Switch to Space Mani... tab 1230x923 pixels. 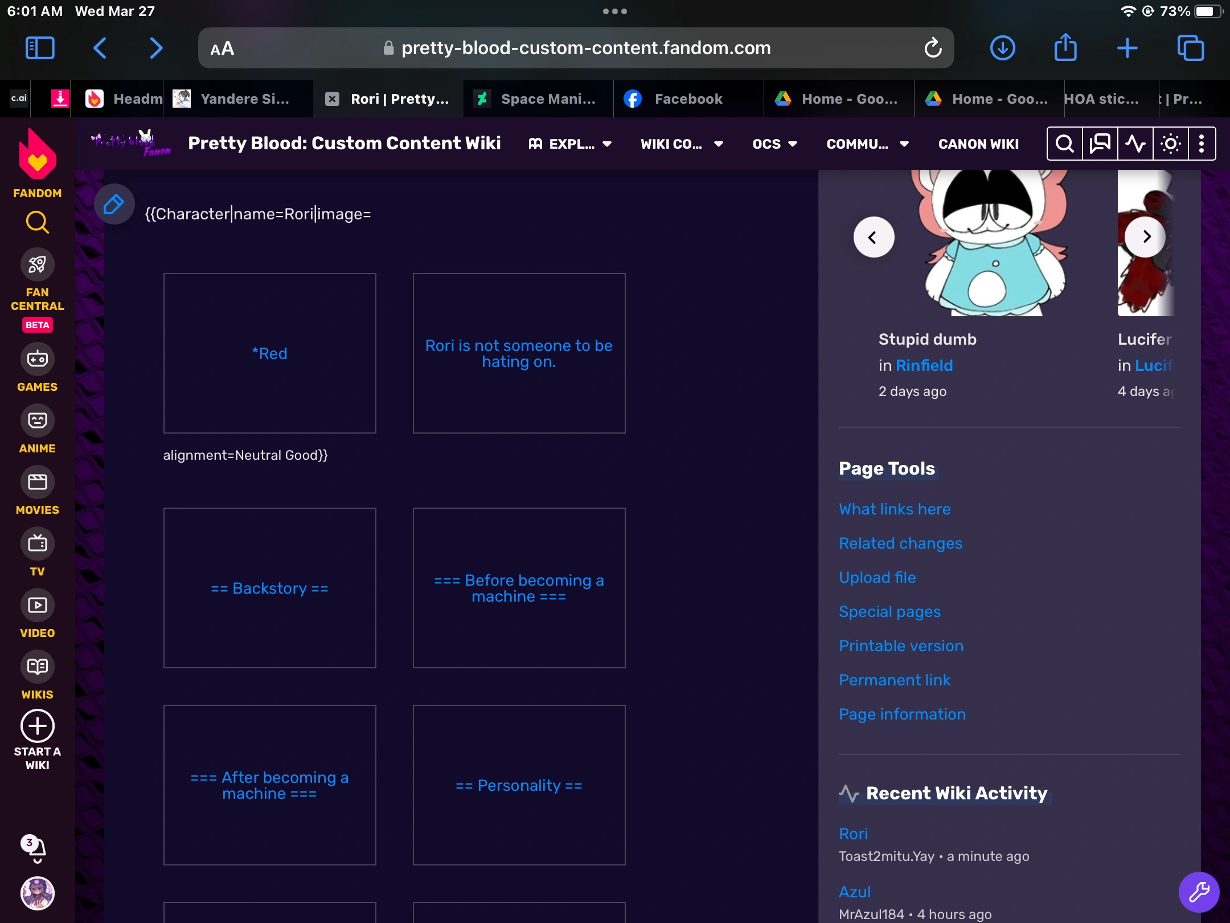point(538,99)
